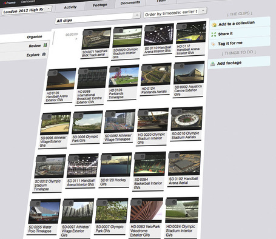Open the SD 0055 Water Polo Timelapse thumbnail
The image size is (276, 239).
[x=44, y=212]
